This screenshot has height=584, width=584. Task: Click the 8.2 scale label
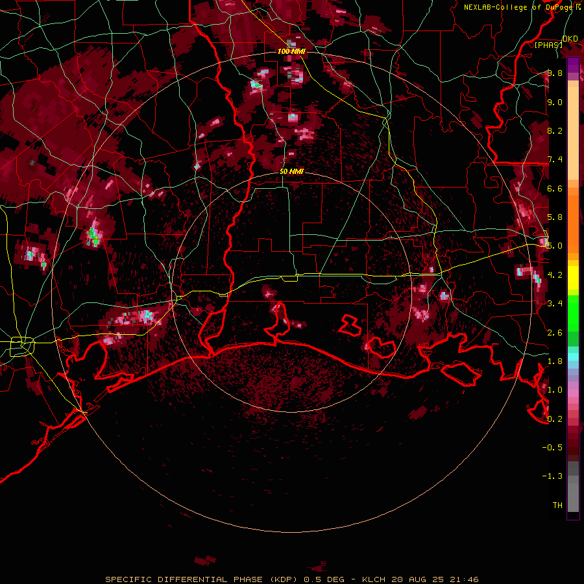[555, 130]
